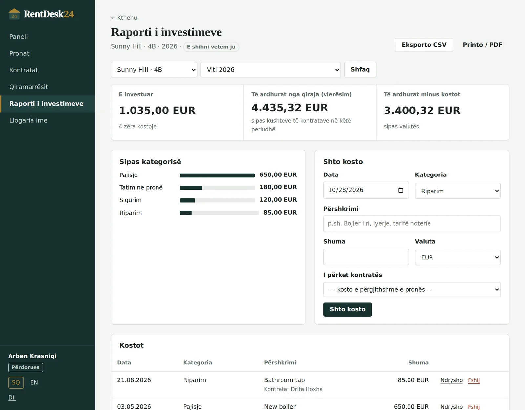Image resolution: width=525 pixels, height=410 pixels.
Task: Click the Dil logout link
Action: coord(12,397)
